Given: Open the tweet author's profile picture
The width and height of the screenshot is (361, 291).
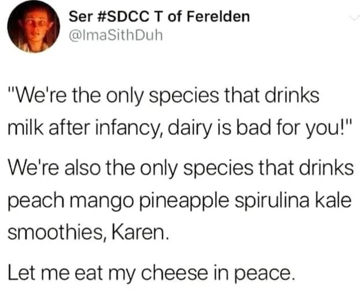Looking at the screenshot, I should 34,26.
